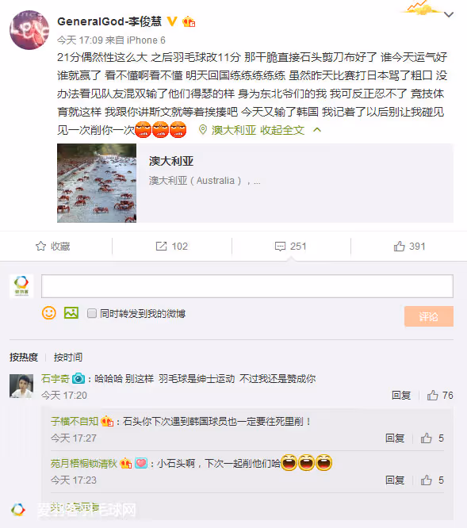Open the smiley emoji picker

[49, 313]
